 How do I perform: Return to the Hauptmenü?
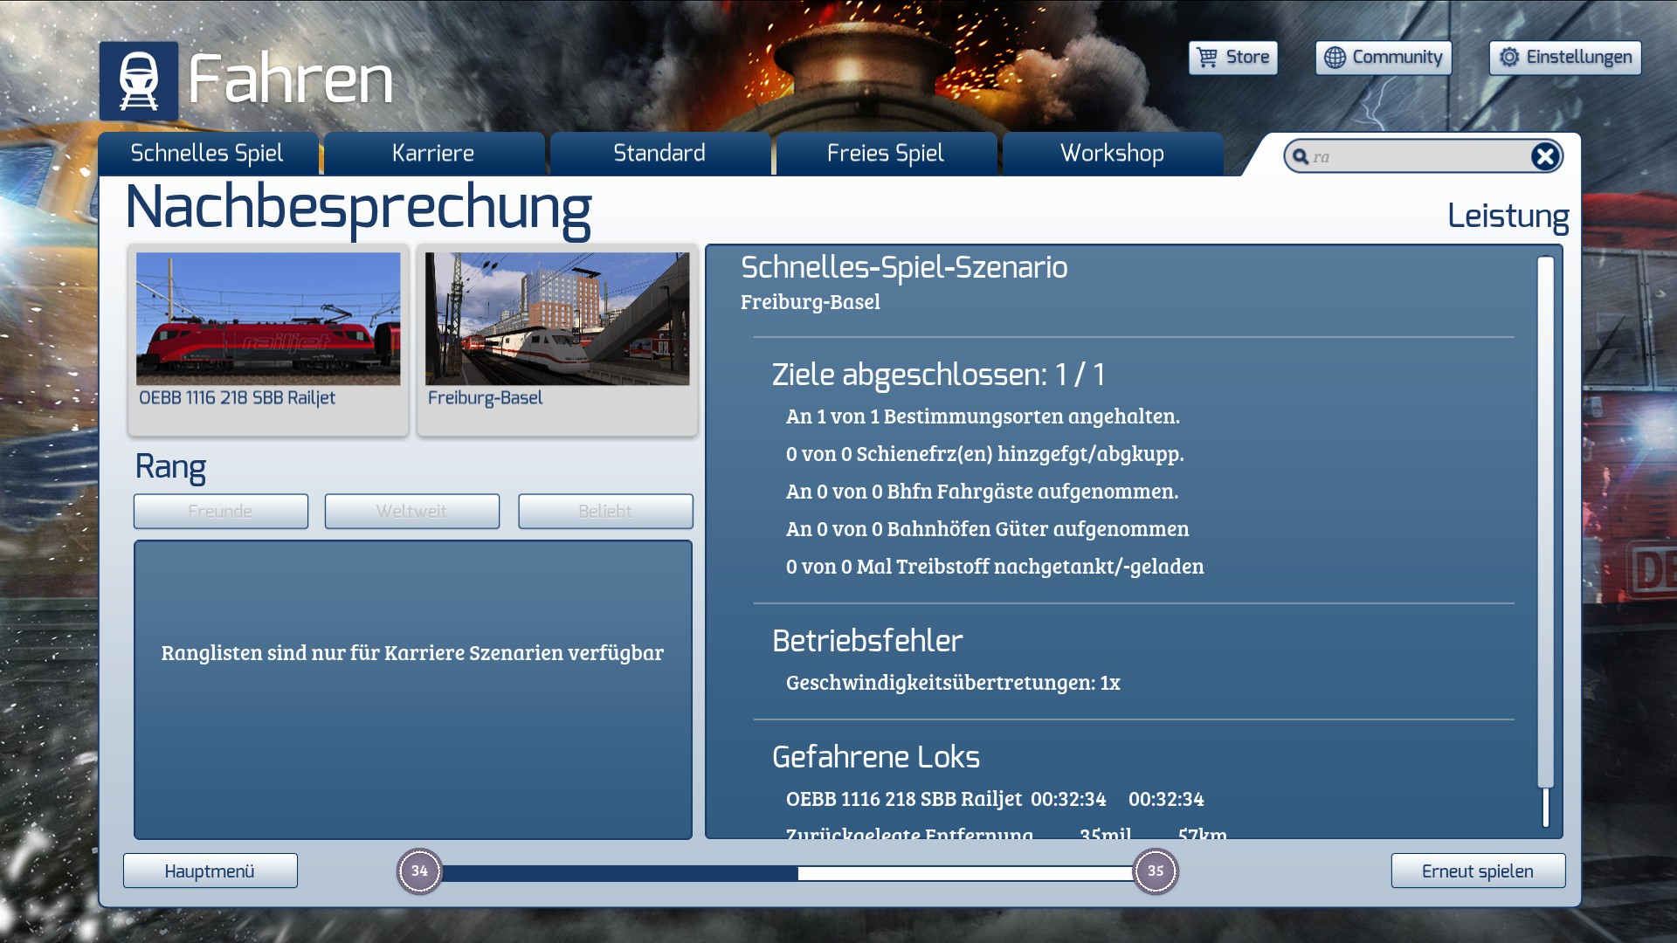click(210, 871)
